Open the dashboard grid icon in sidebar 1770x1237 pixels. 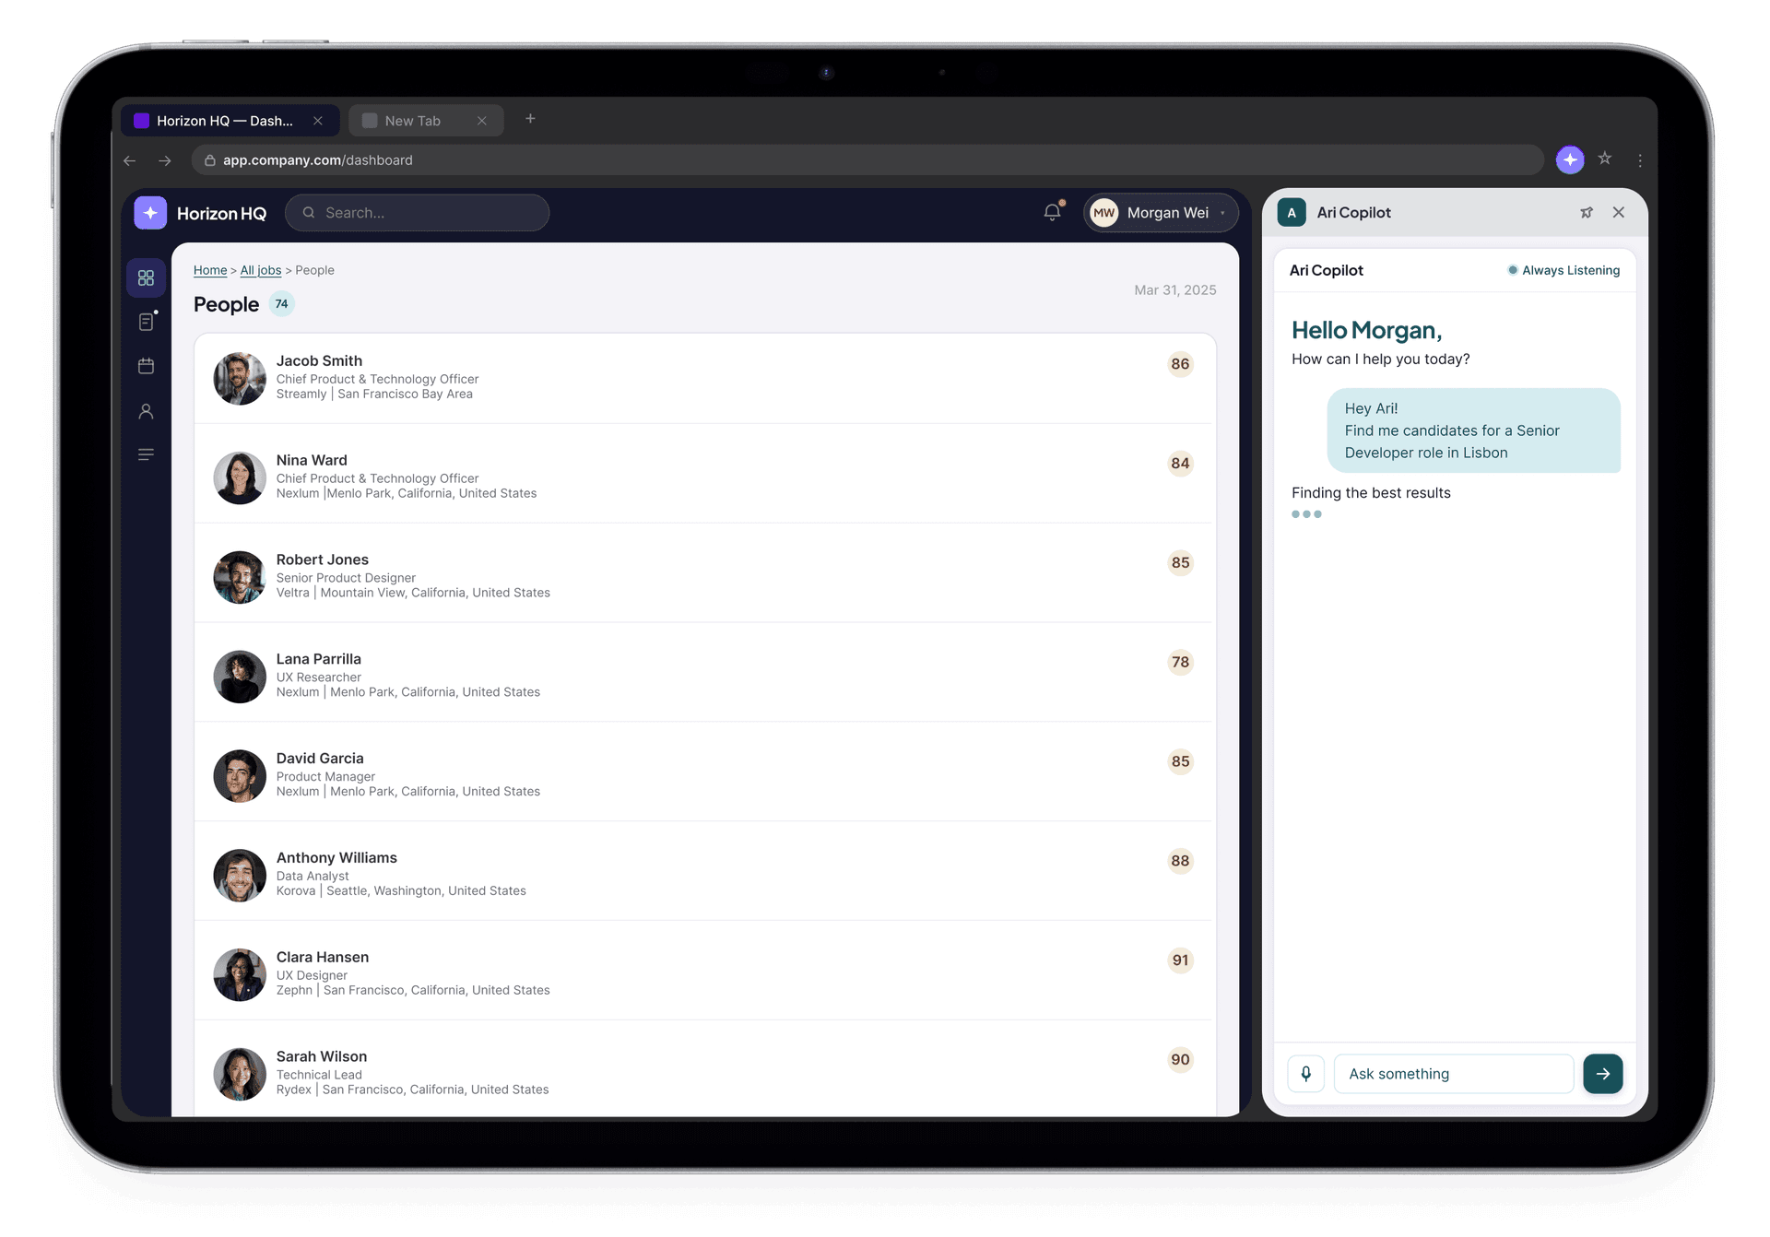pos(146,277)
